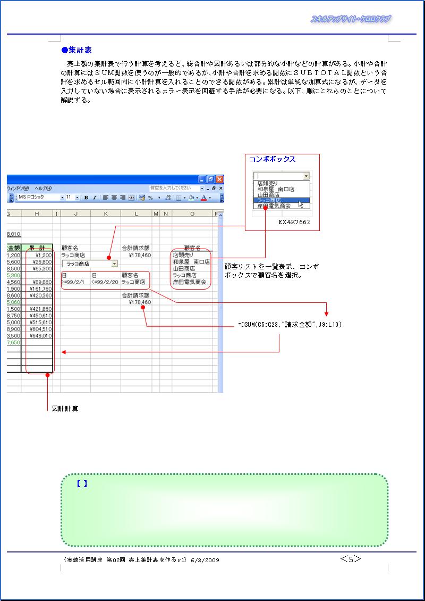
Task: Click the align left icon
Action: coord(106,198)
